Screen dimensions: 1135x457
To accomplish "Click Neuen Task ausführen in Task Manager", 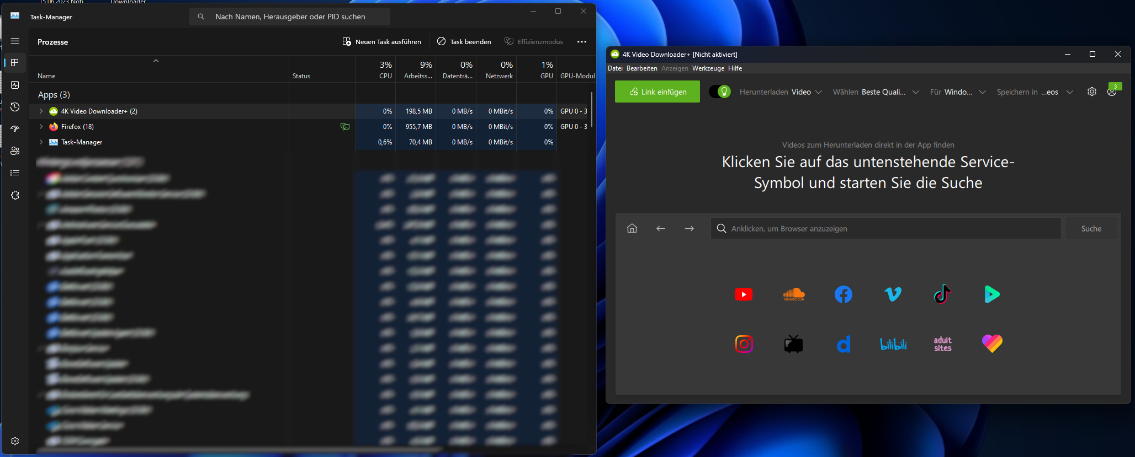I will 381,42.
